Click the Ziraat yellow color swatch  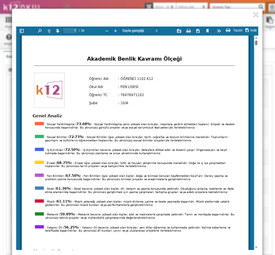[x=39, y=162]
